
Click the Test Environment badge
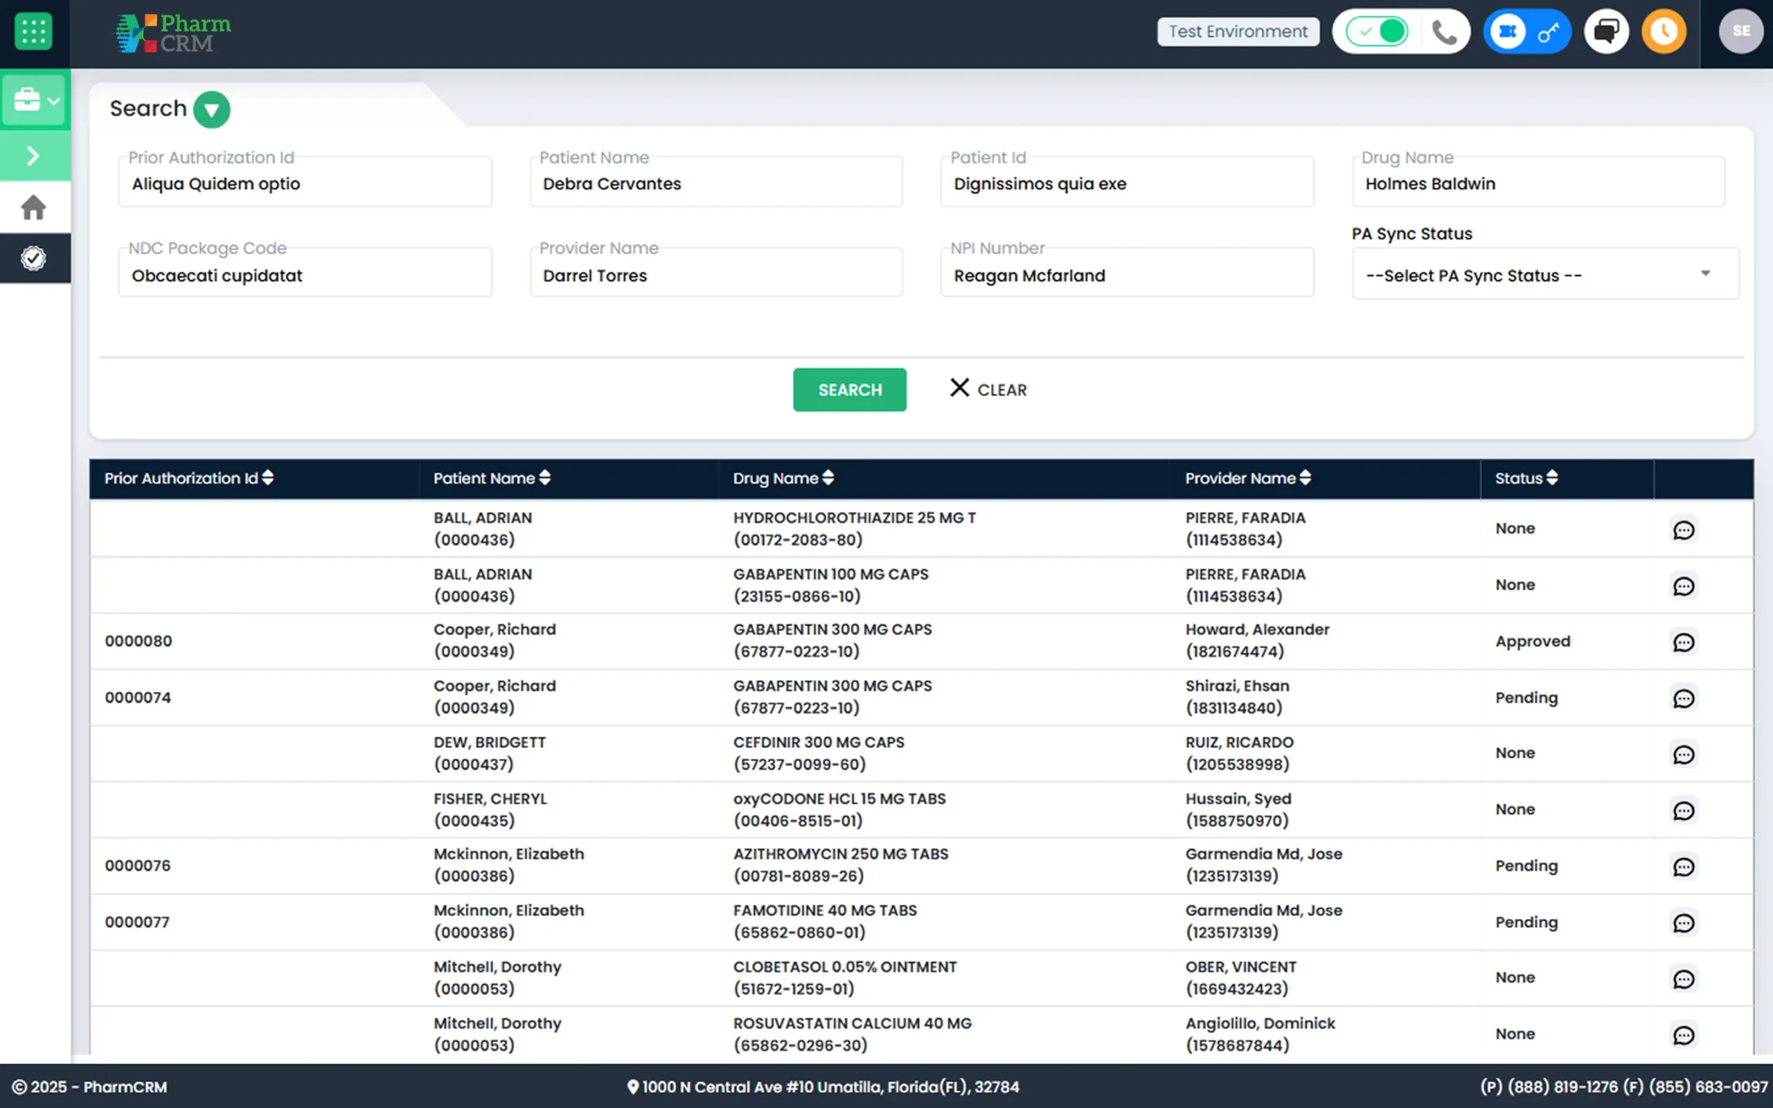pyautogui.click(x=1238, y=32)
